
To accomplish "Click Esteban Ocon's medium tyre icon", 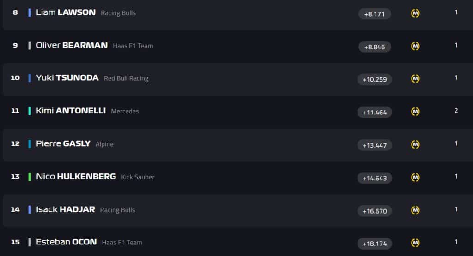I will click(415, 243).
